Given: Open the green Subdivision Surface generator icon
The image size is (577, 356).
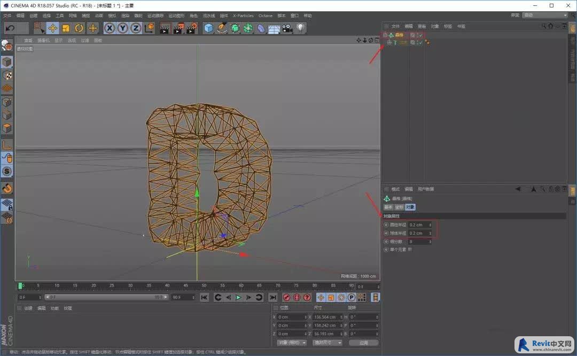Looking at the screenshot, I should [235, 28].
